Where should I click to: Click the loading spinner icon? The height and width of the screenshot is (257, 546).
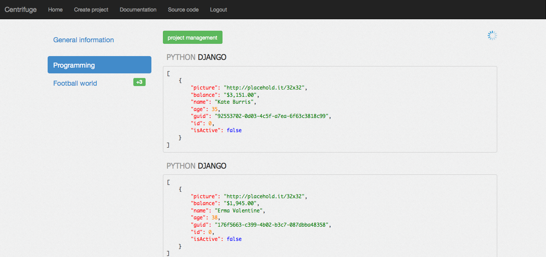[492, 36]
